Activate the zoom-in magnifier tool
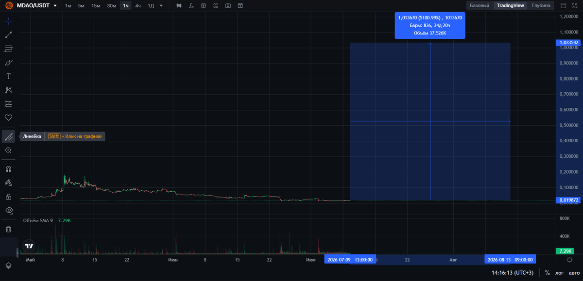The width and height of the screenshot is (583, 281). coord(8,150)
